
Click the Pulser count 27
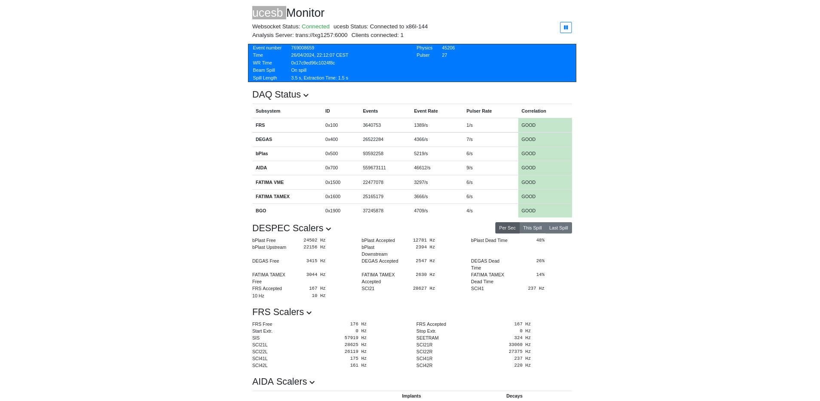(x=444, y=55)
